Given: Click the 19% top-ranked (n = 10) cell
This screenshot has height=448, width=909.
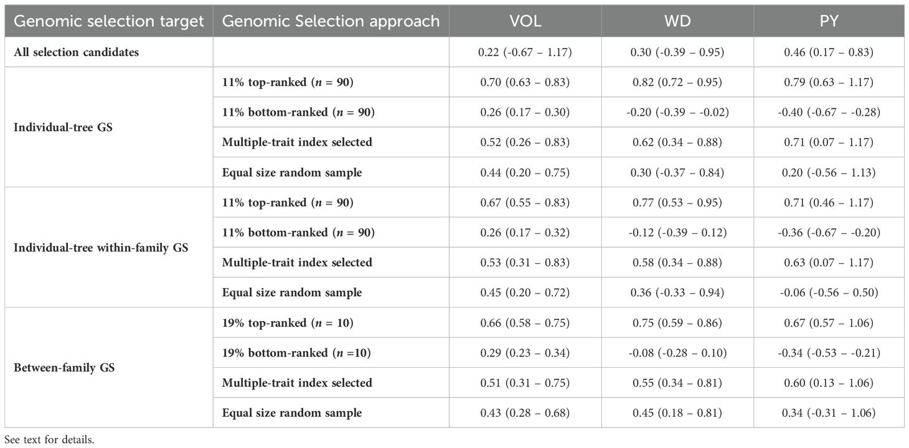Looking at the screenshot, I should 288,323.
